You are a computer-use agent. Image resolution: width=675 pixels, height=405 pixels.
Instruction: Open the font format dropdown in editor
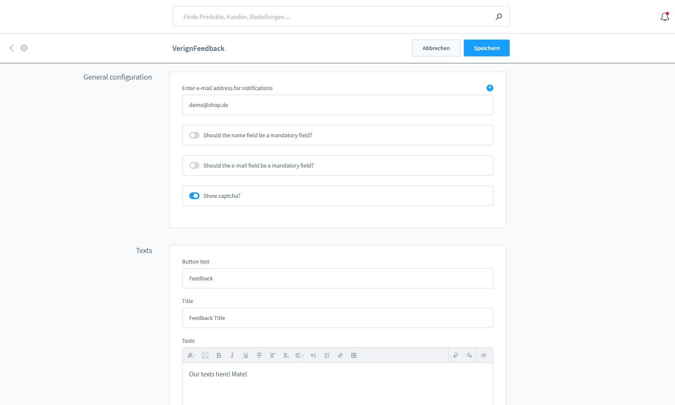(192, 355)
